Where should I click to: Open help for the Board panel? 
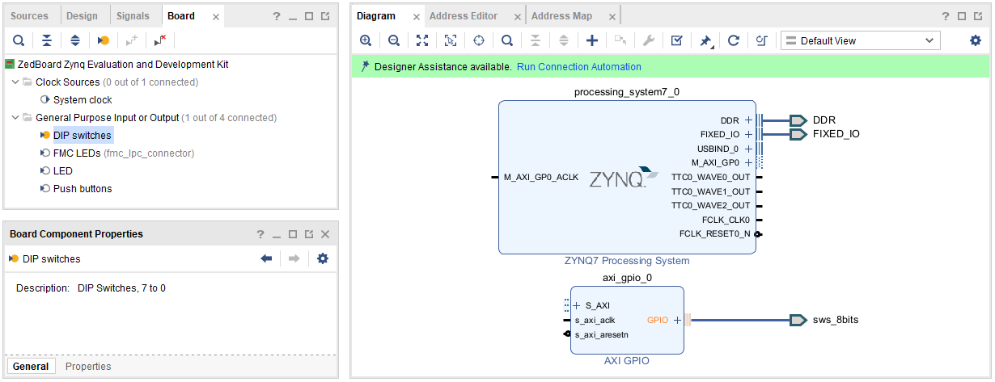[x=277, y=16]
